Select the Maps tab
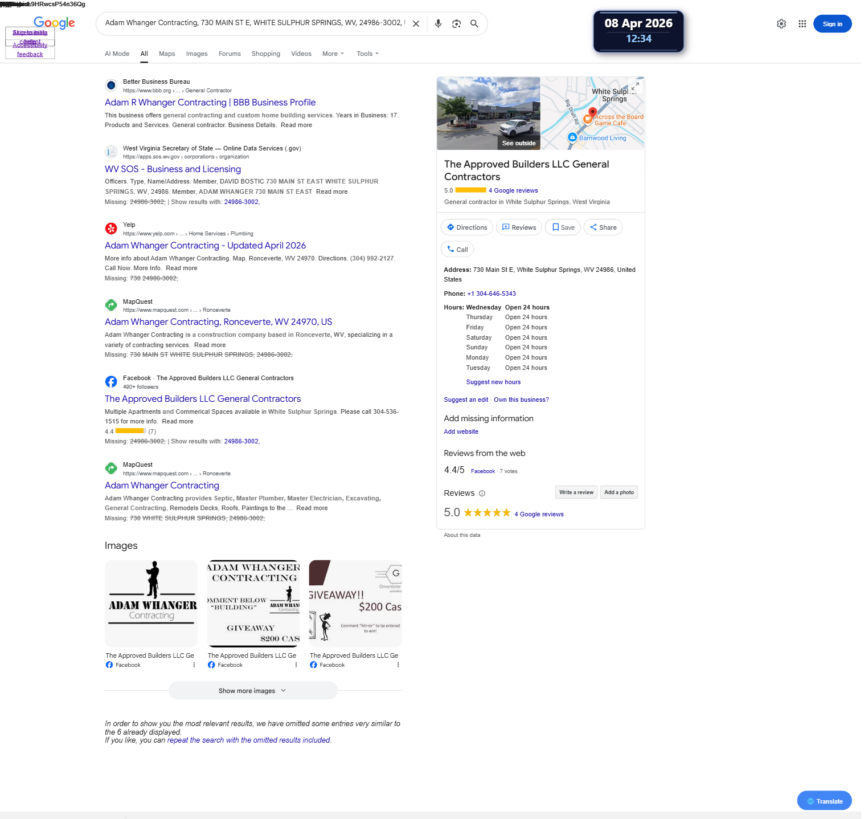Screen dimensions: 868x819 coord(167,54)
